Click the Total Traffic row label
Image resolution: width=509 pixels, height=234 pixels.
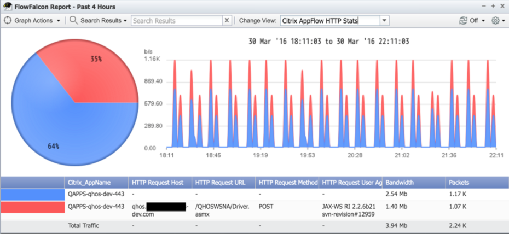(x=83, y=226)
